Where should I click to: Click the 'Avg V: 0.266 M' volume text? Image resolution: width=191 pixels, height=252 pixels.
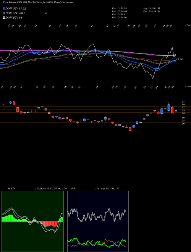(151, 8)
